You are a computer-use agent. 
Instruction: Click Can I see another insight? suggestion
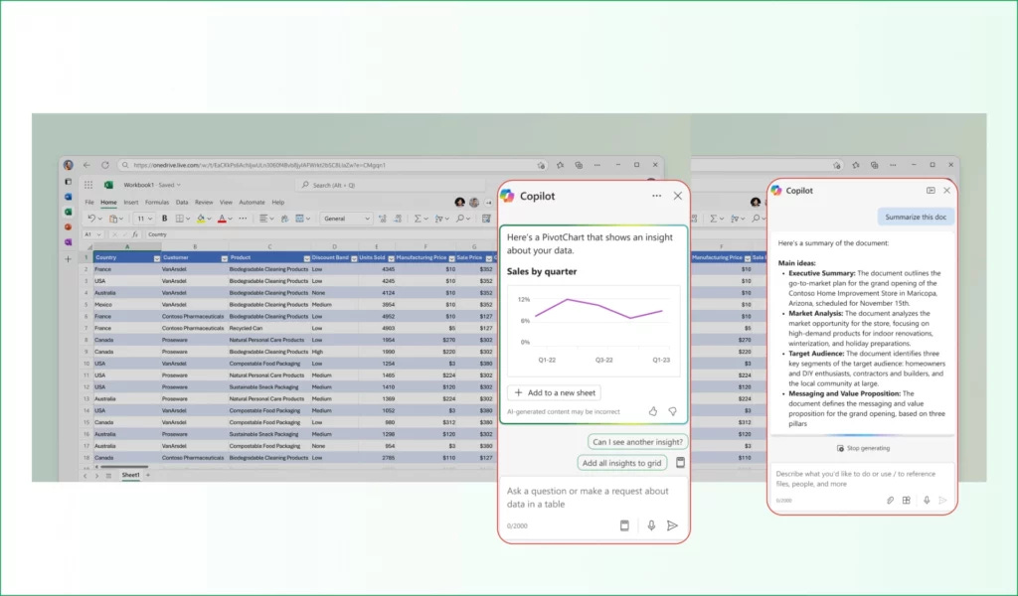pyautogui.click(x=637, y=442)
